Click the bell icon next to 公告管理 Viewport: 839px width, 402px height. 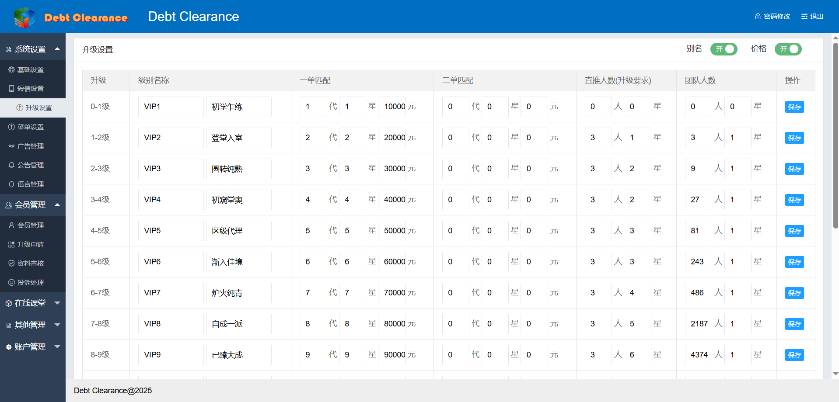[11, 165]
